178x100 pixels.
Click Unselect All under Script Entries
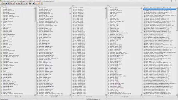[x=18, y=97]
